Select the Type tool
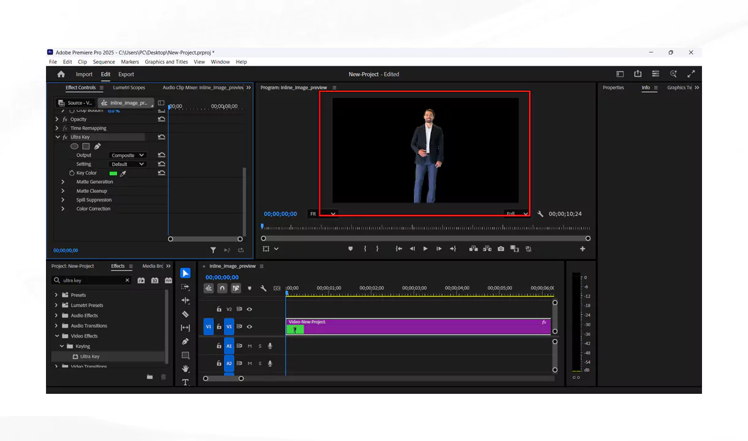The width and height of the screenshot is (748, 441). (185, 382)
